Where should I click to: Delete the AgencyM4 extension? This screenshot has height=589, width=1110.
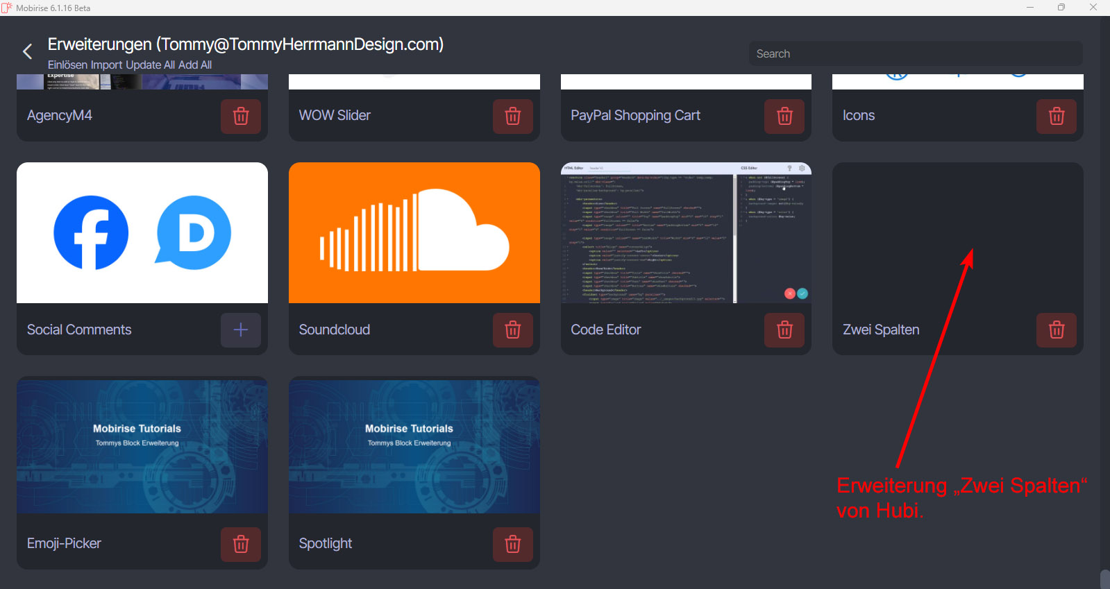[241, 116]
